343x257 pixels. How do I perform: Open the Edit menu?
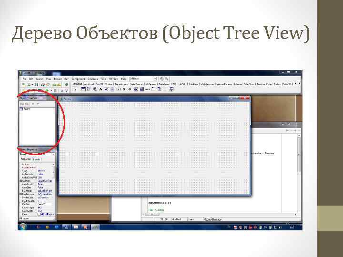click(31, 79)
